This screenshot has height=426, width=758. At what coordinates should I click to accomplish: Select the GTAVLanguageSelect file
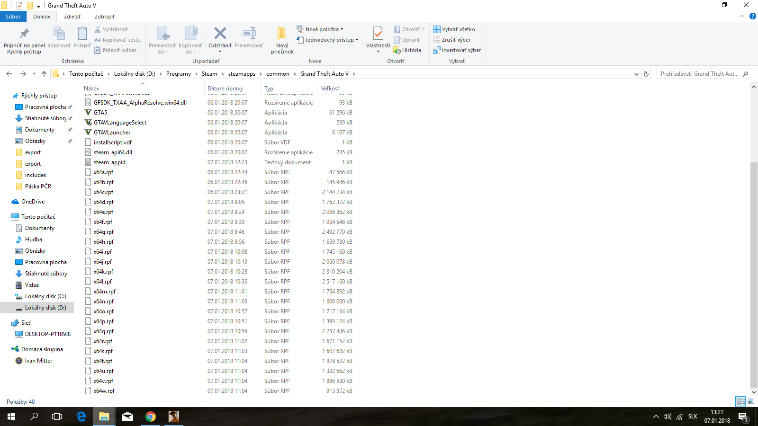click(120, 123)
